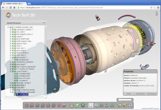Click the snapshot camera icon in toolbar
Viewport: 161px width, 110px height.
click(130, 105)
